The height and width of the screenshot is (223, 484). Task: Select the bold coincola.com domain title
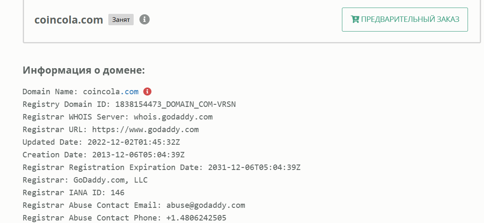69,20
